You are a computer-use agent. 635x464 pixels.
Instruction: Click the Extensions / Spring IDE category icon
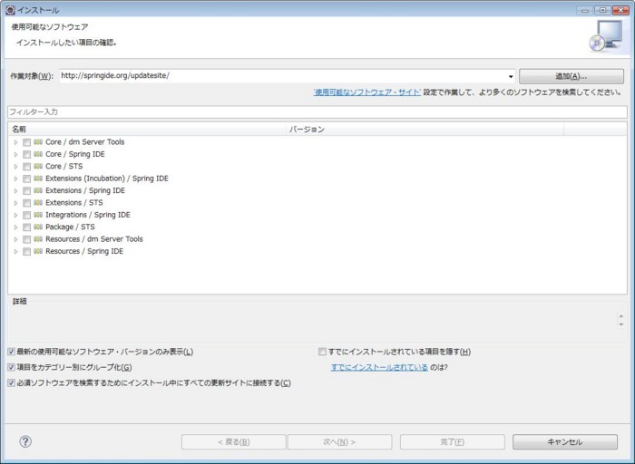pos(38,190)
